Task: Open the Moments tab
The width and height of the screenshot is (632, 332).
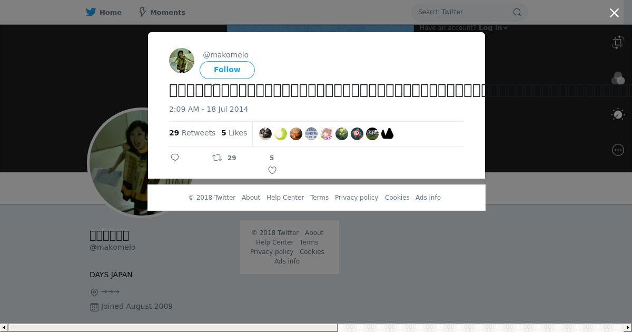Action: coord(162,12)
